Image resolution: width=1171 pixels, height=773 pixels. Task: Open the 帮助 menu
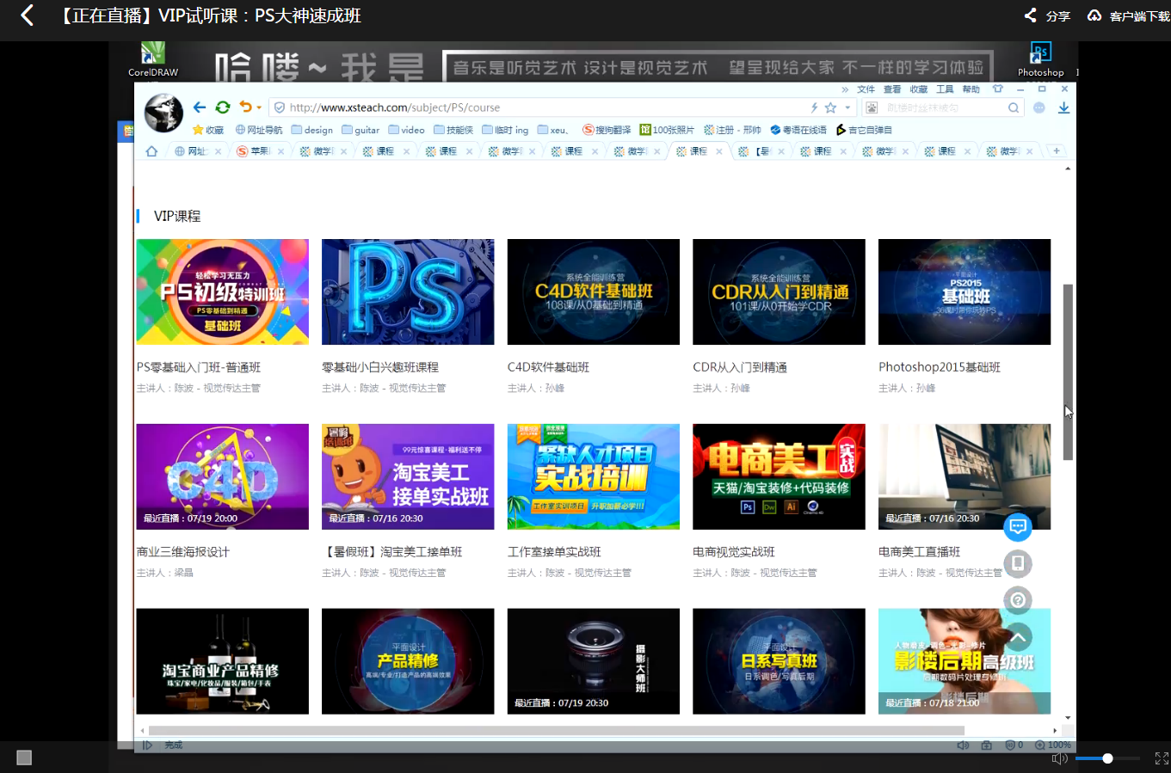971,89
